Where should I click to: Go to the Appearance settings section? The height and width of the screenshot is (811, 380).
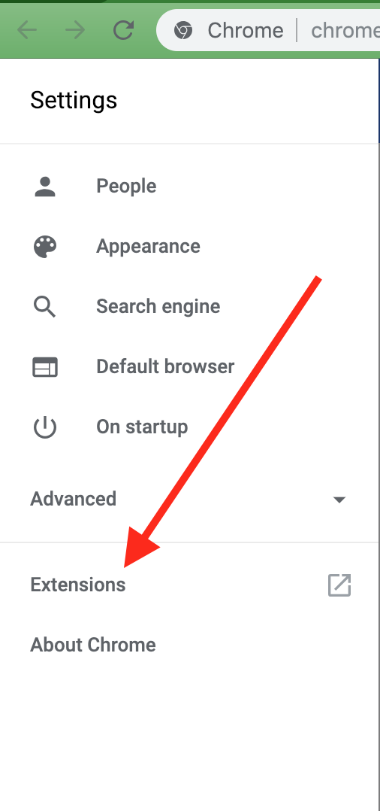148,246
